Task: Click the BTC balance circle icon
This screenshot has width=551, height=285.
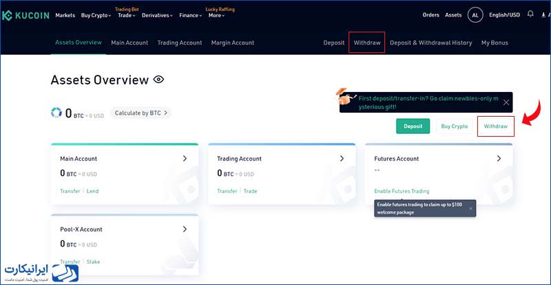Action: pos(56,113)
